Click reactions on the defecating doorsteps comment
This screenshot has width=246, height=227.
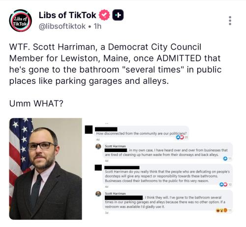(225, 184)
